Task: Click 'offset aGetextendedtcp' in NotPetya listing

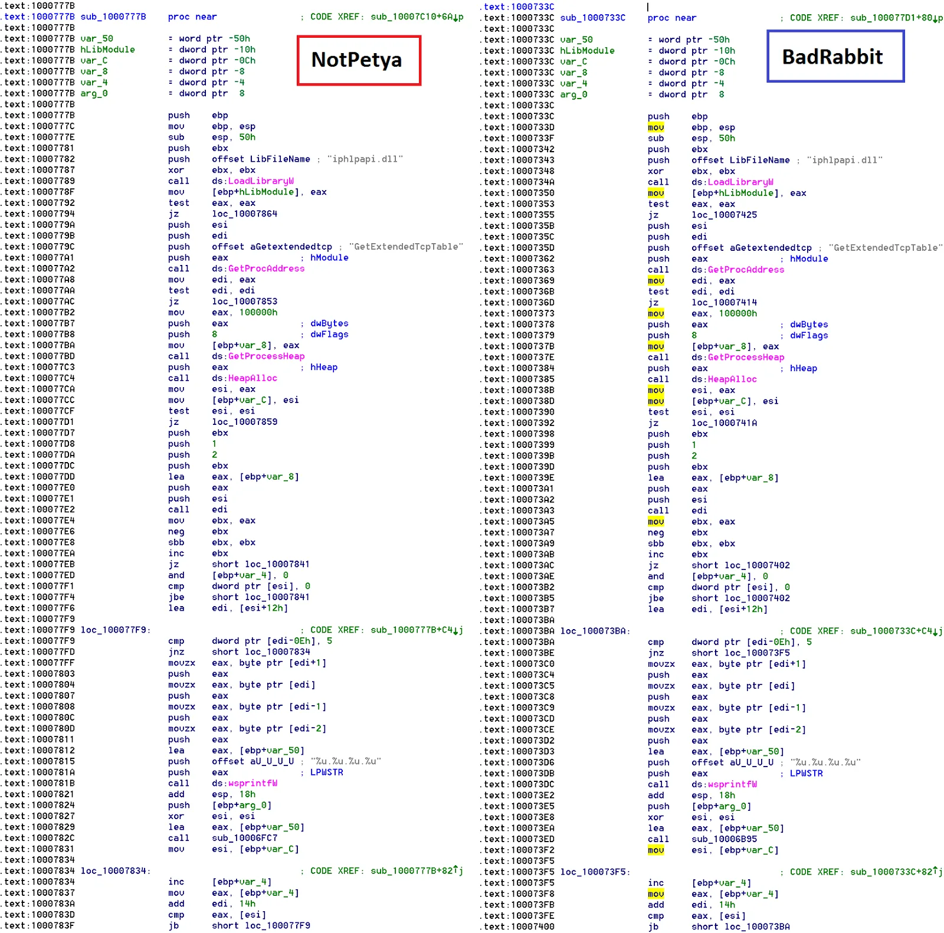Action: point(272,247)
